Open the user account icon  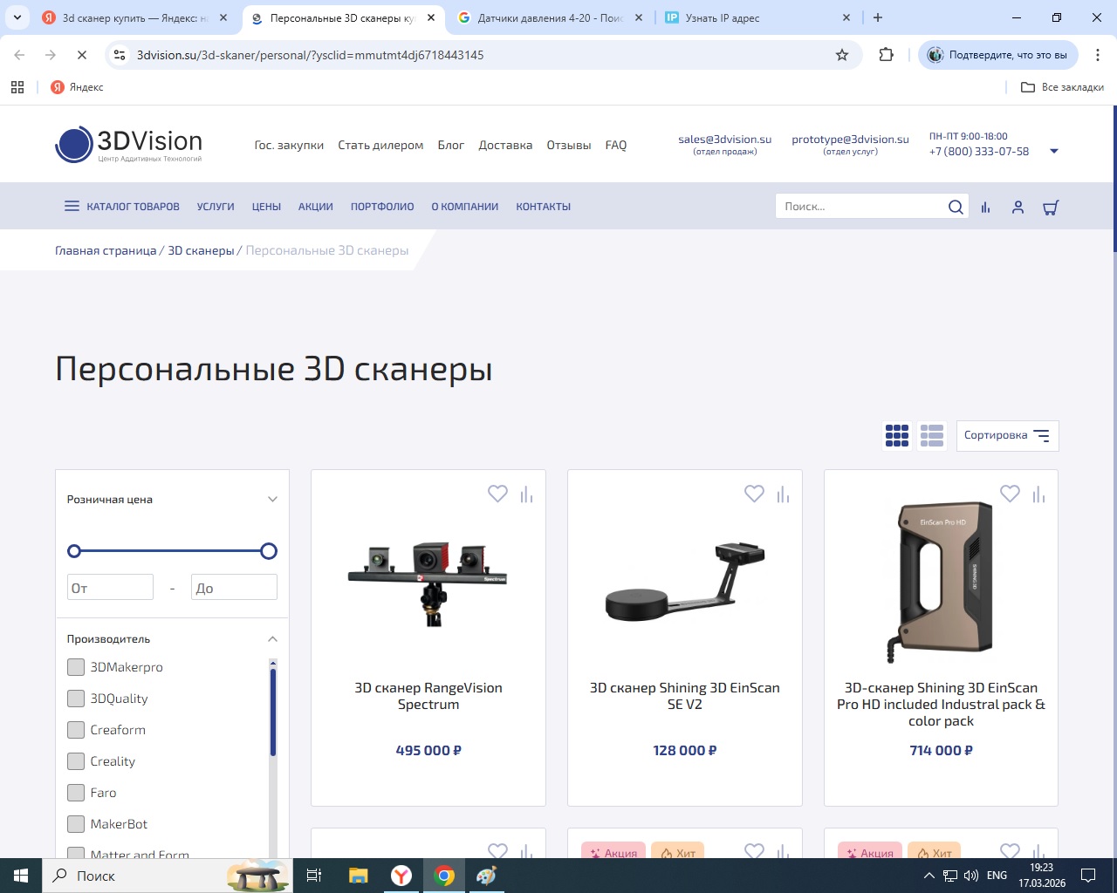[x=1018, y=208]
